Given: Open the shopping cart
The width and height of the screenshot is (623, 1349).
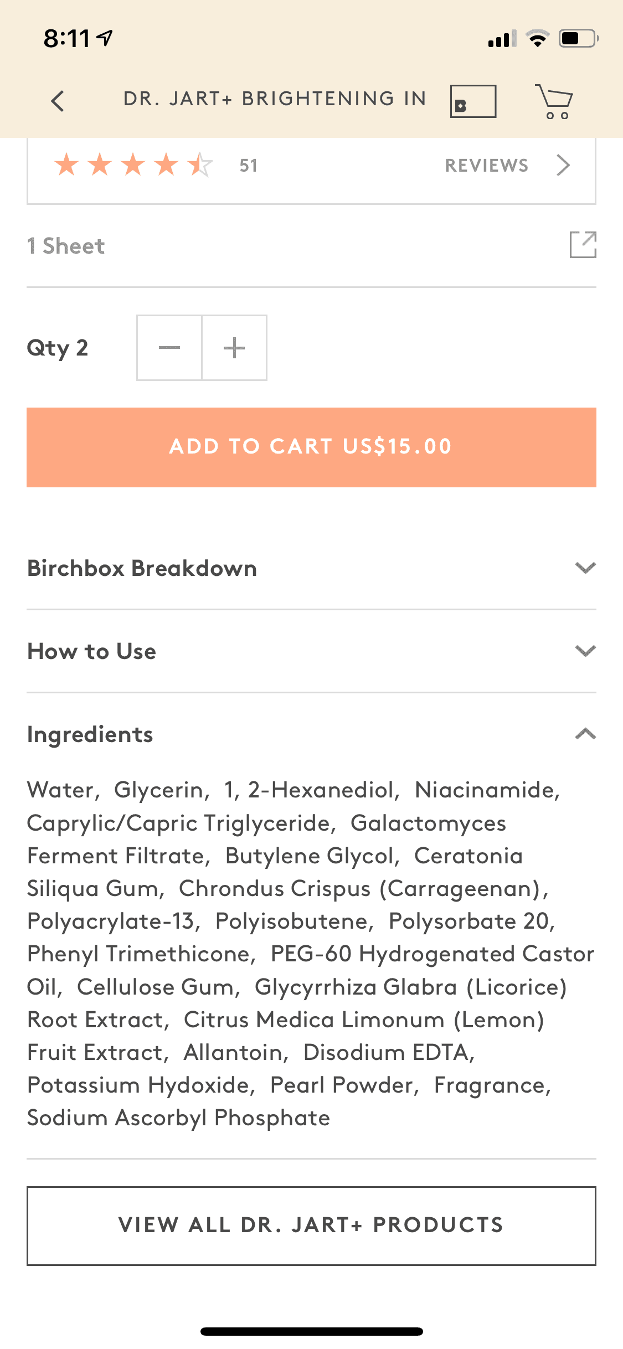Looking at the screenshot, I should [x=554, y=101].
